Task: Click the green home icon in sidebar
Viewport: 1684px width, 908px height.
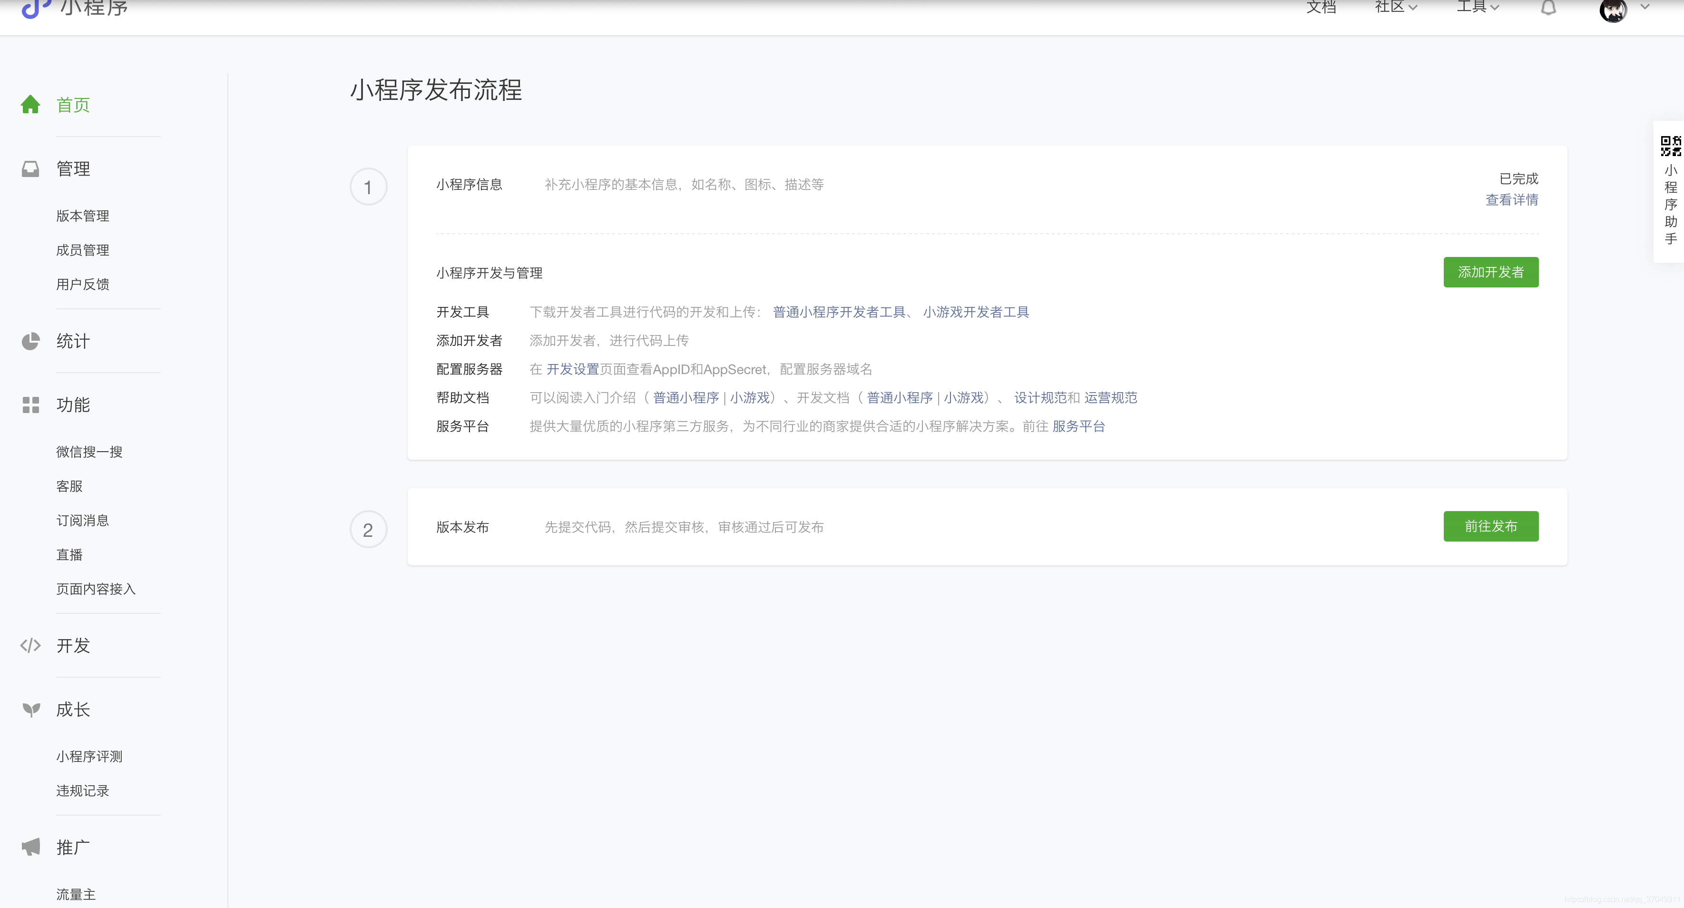Action: [30, 105]
